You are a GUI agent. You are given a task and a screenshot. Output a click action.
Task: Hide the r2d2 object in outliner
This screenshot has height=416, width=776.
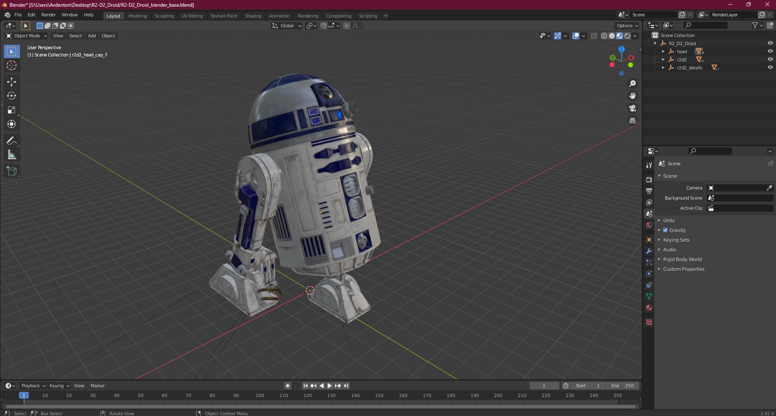click(x=770, y=59)
